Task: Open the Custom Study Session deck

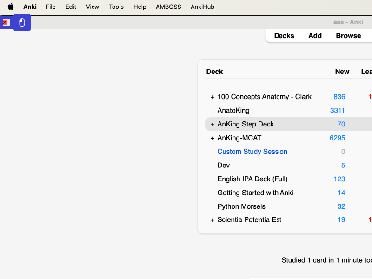Action: point(252,152)
